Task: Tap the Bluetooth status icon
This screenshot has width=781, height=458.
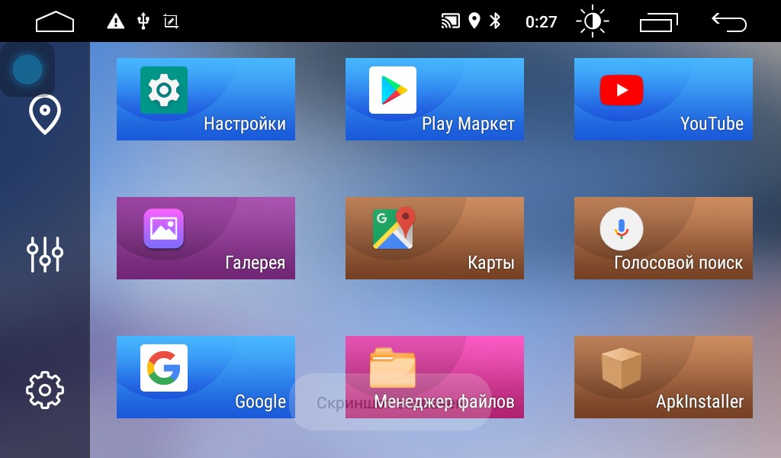Action: tap(494, 21)
